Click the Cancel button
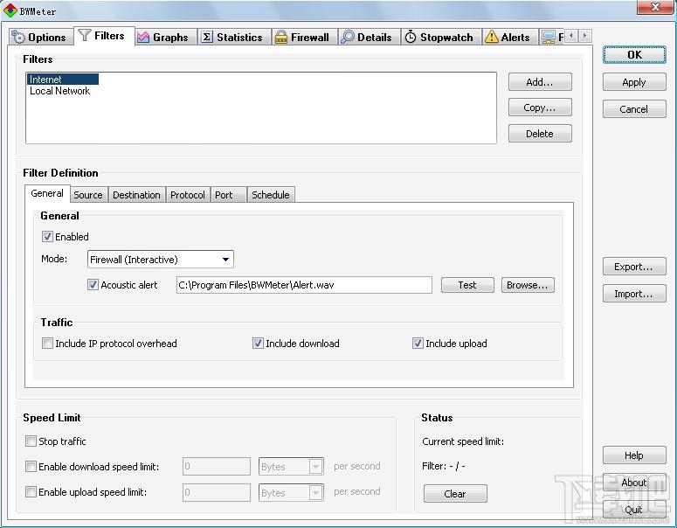The width and height of the screenshot is (677, 528). coord(634,109)
